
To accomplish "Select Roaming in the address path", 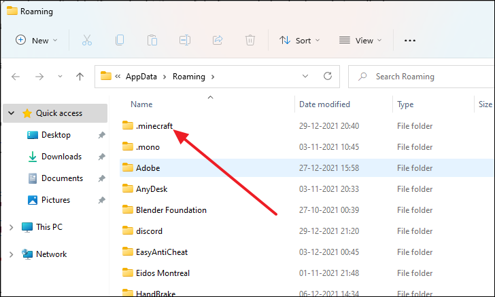I will tap(189, 77).
